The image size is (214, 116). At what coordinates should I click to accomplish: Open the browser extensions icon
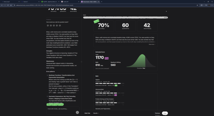[x=202, y=5]
